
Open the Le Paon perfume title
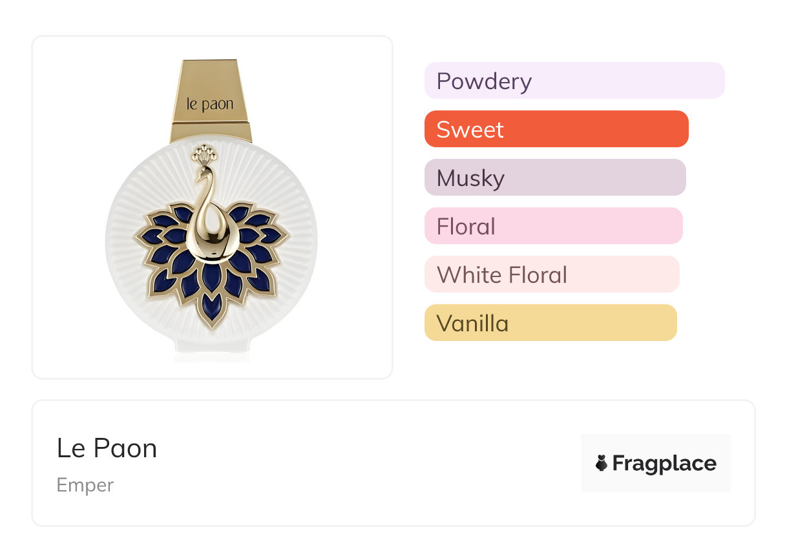point(107,448)
